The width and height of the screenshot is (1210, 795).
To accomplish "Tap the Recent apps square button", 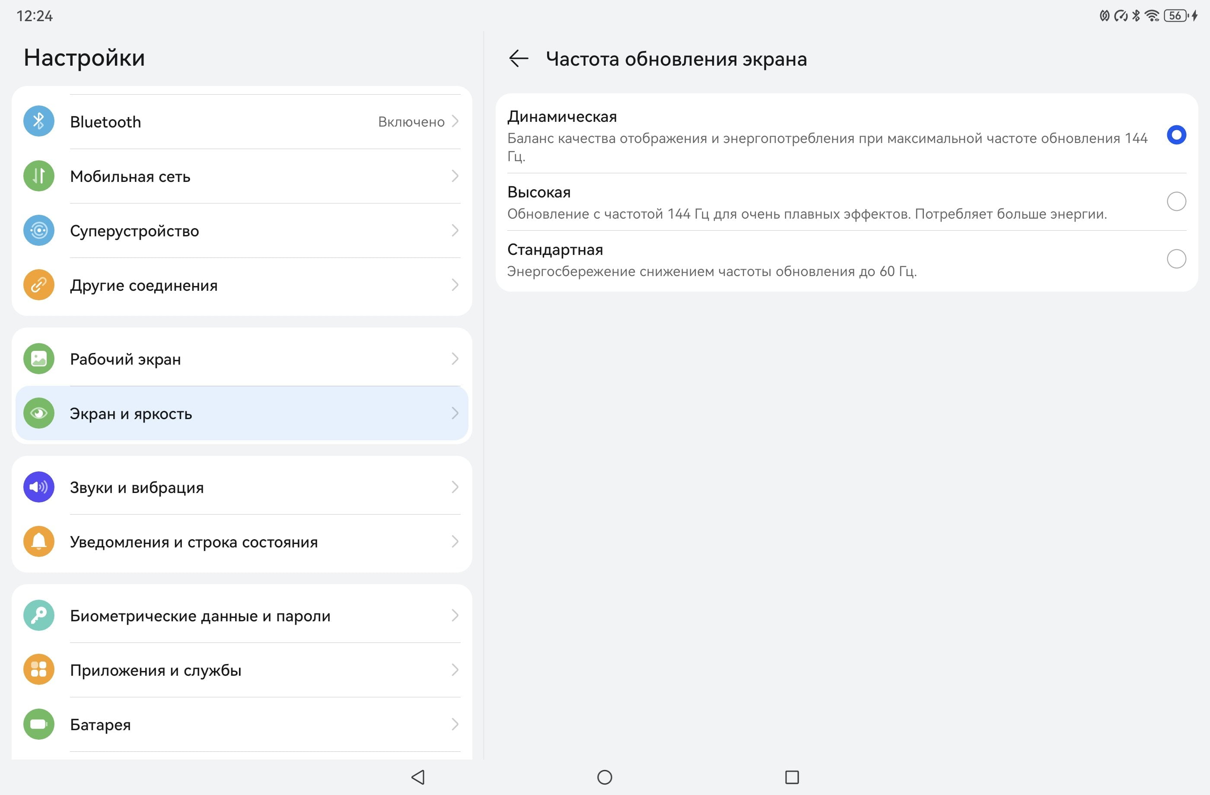I will [x=792, y=777].
